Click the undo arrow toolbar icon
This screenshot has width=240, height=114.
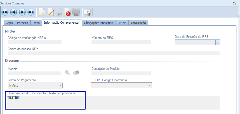point(59,12)
